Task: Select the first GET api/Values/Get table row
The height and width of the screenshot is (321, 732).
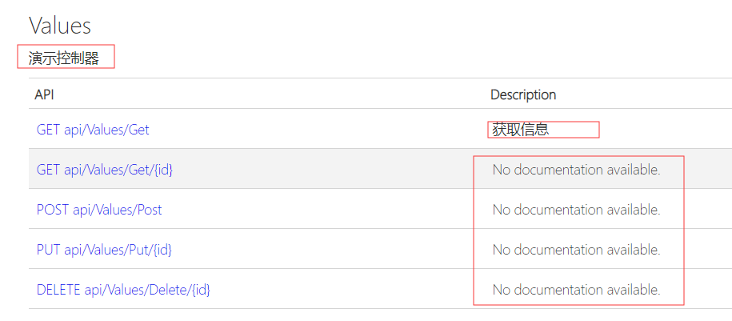Action: [x=320, y=129]
